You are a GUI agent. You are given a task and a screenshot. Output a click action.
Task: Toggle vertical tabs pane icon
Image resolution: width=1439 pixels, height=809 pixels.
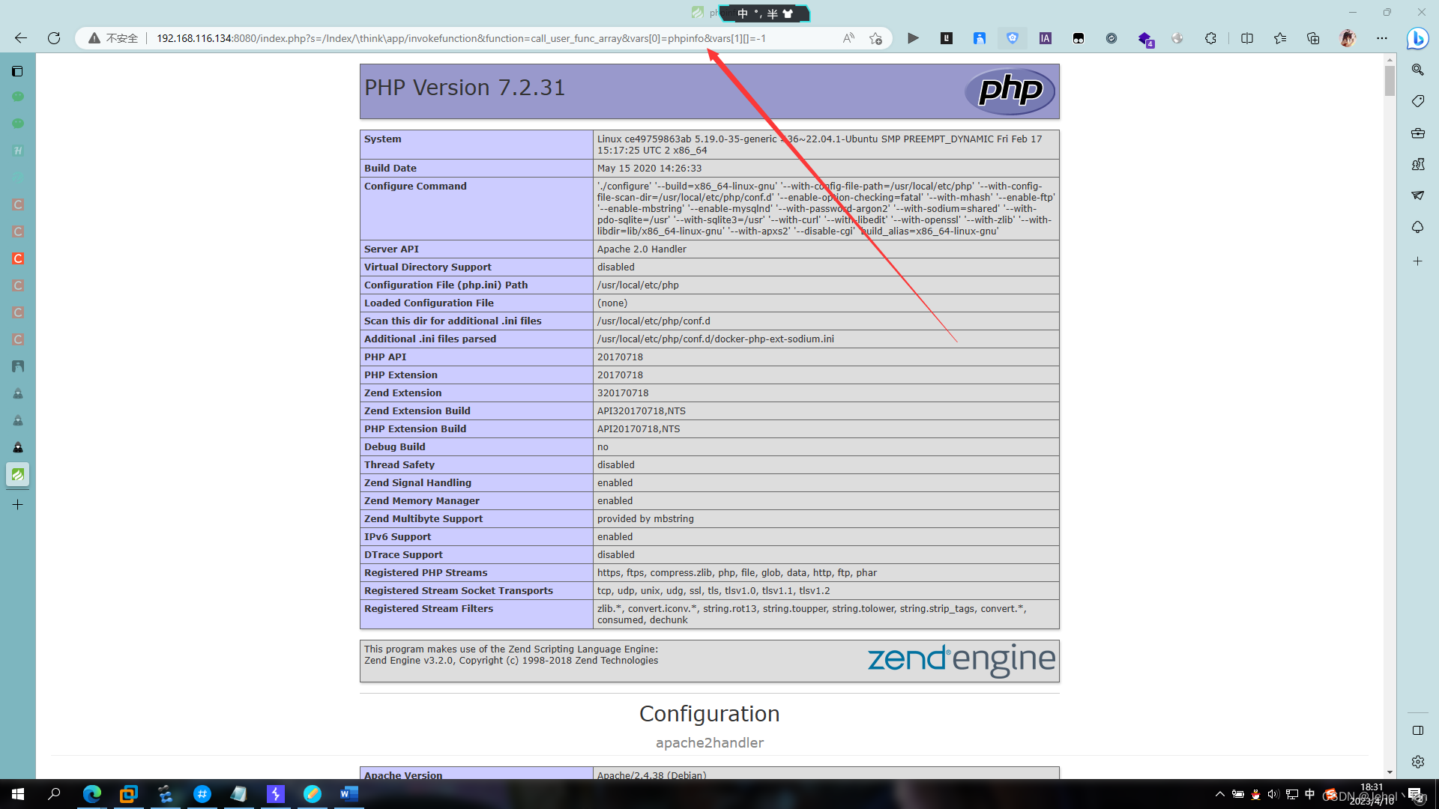tap(17, 71)
